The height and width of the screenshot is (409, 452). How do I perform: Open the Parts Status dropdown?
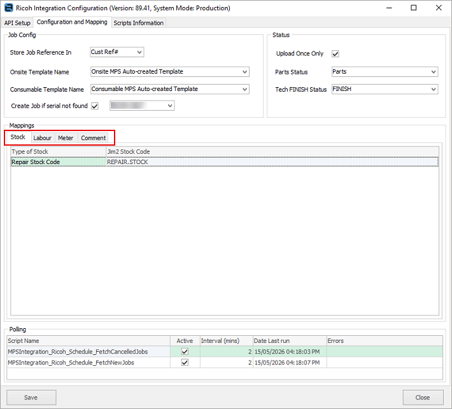pyautogui.click(x=385, y=72)
